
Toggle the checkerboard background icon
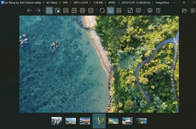pyautogui.click(x=119, y=11)
